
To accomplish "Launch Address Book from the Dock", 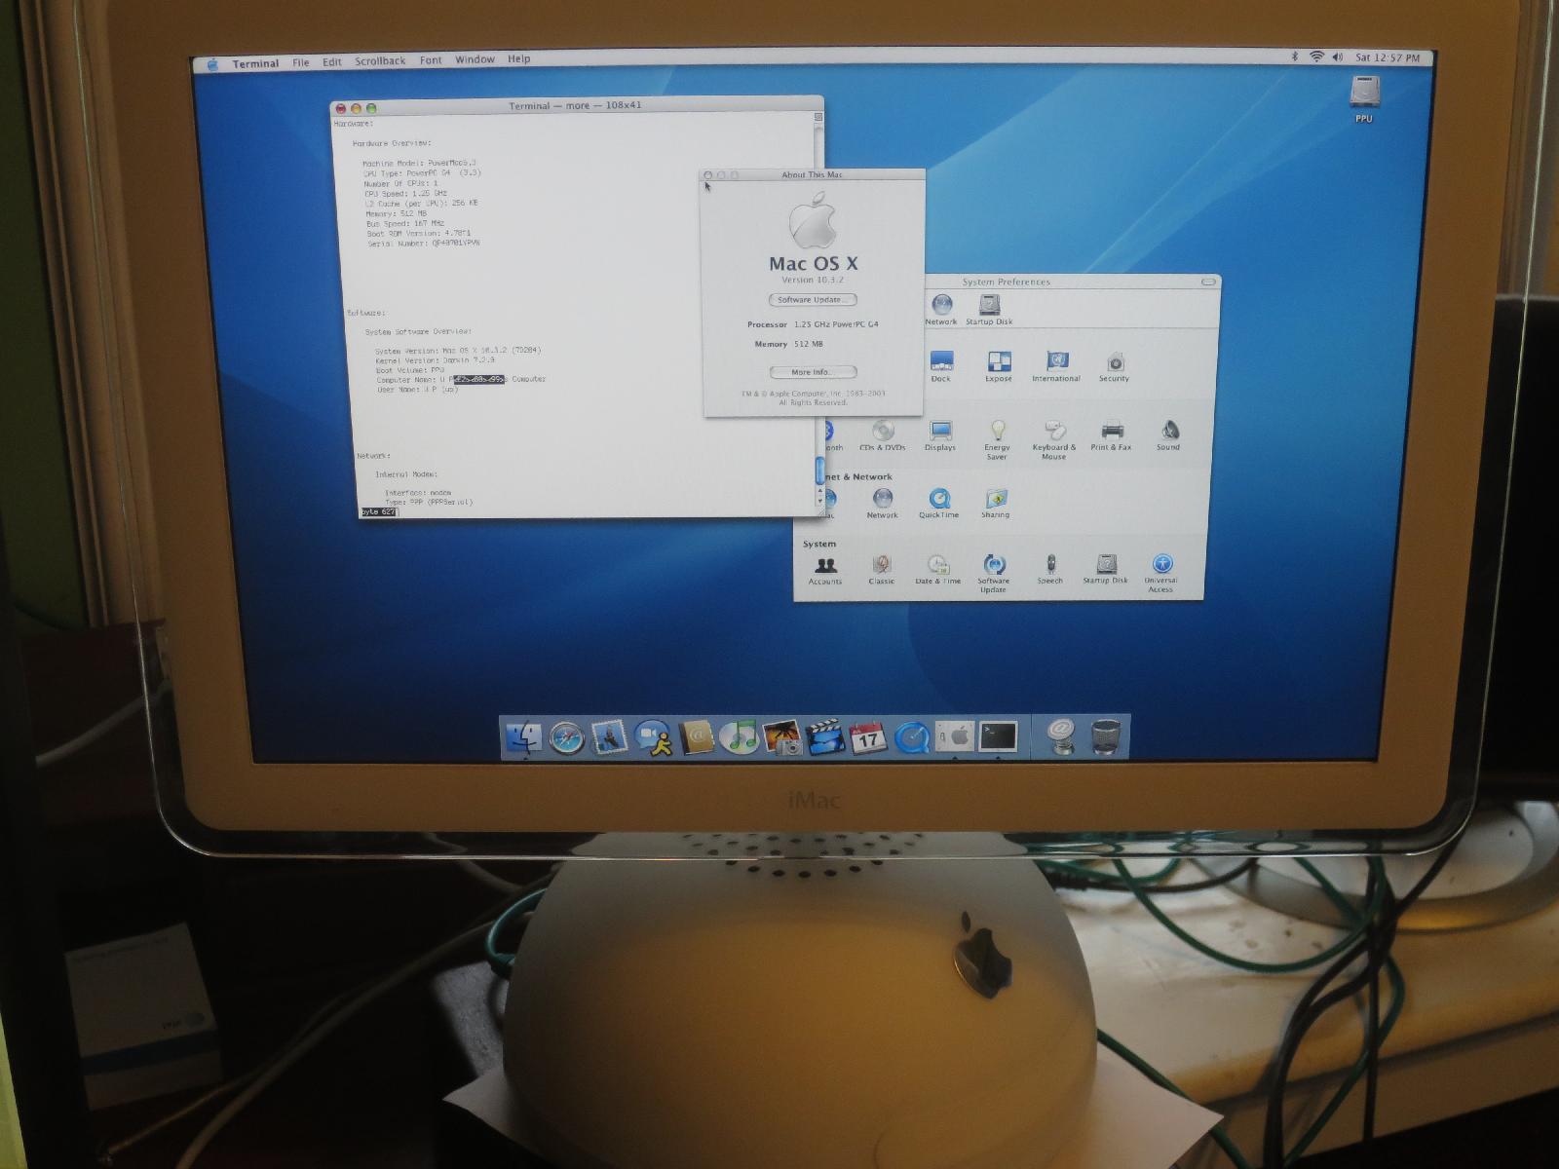I will [697, 737].
